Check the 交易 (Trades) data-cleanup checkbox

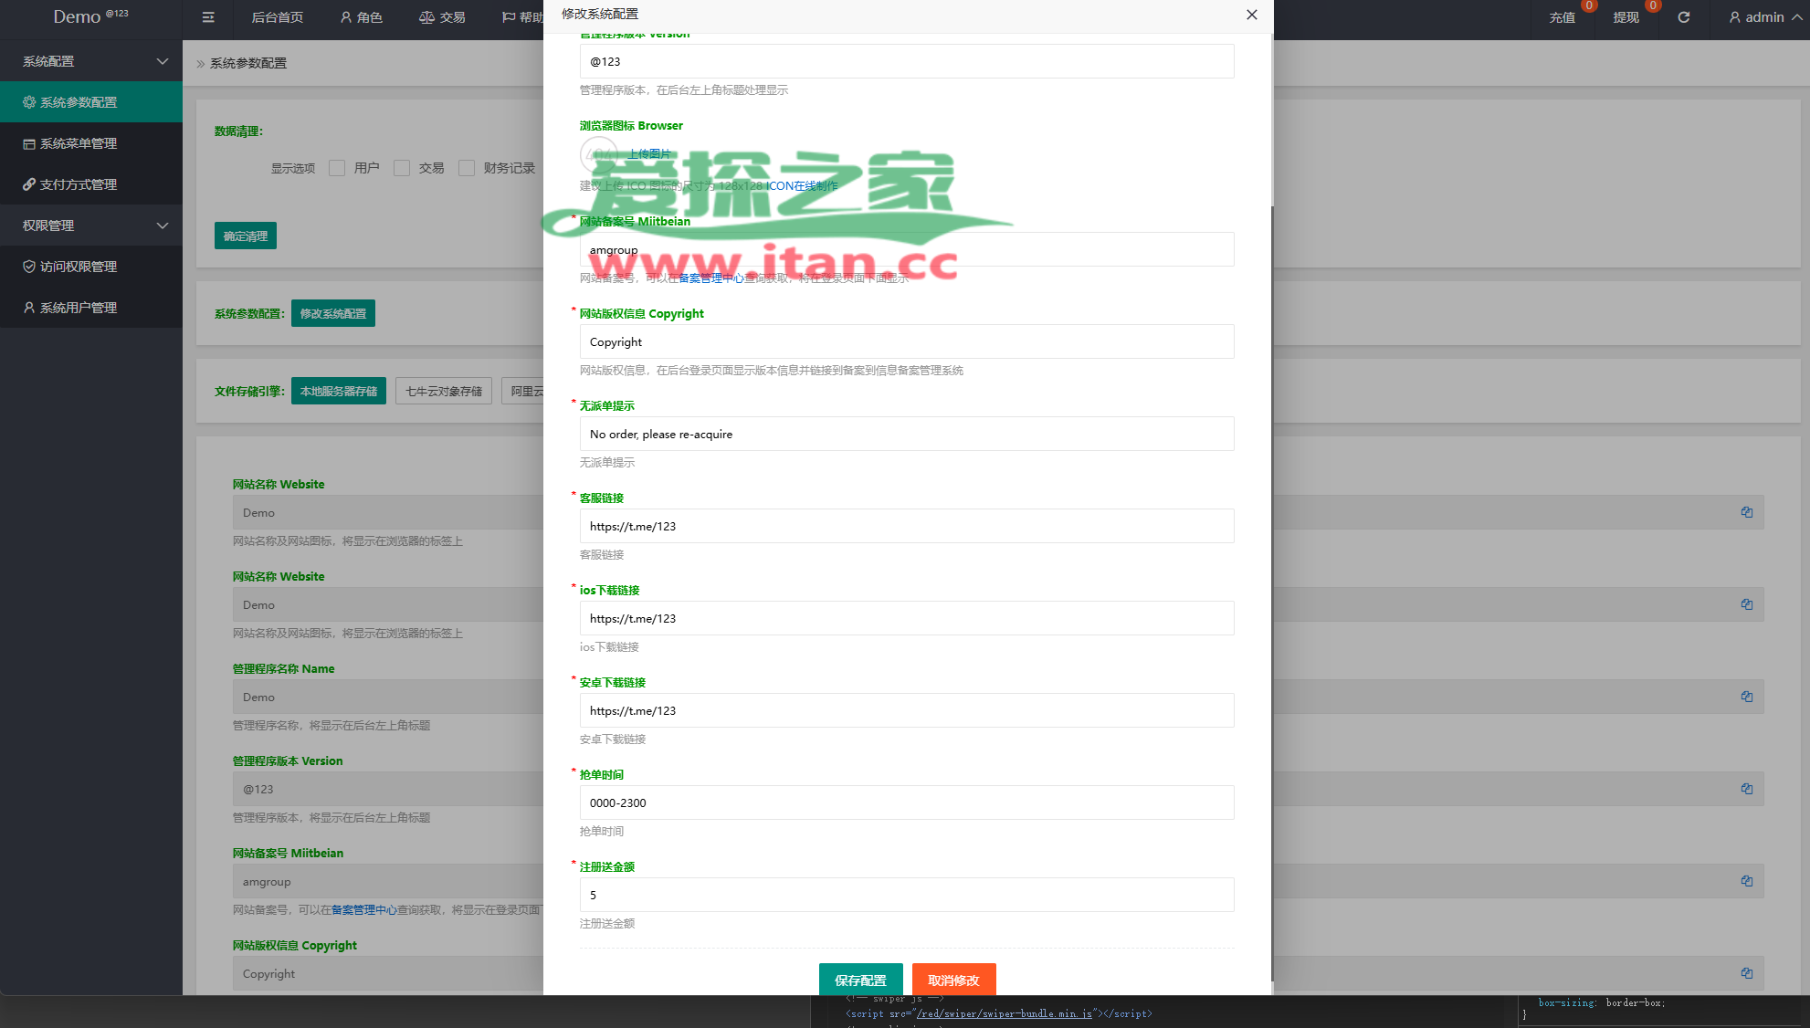(402, 168)
